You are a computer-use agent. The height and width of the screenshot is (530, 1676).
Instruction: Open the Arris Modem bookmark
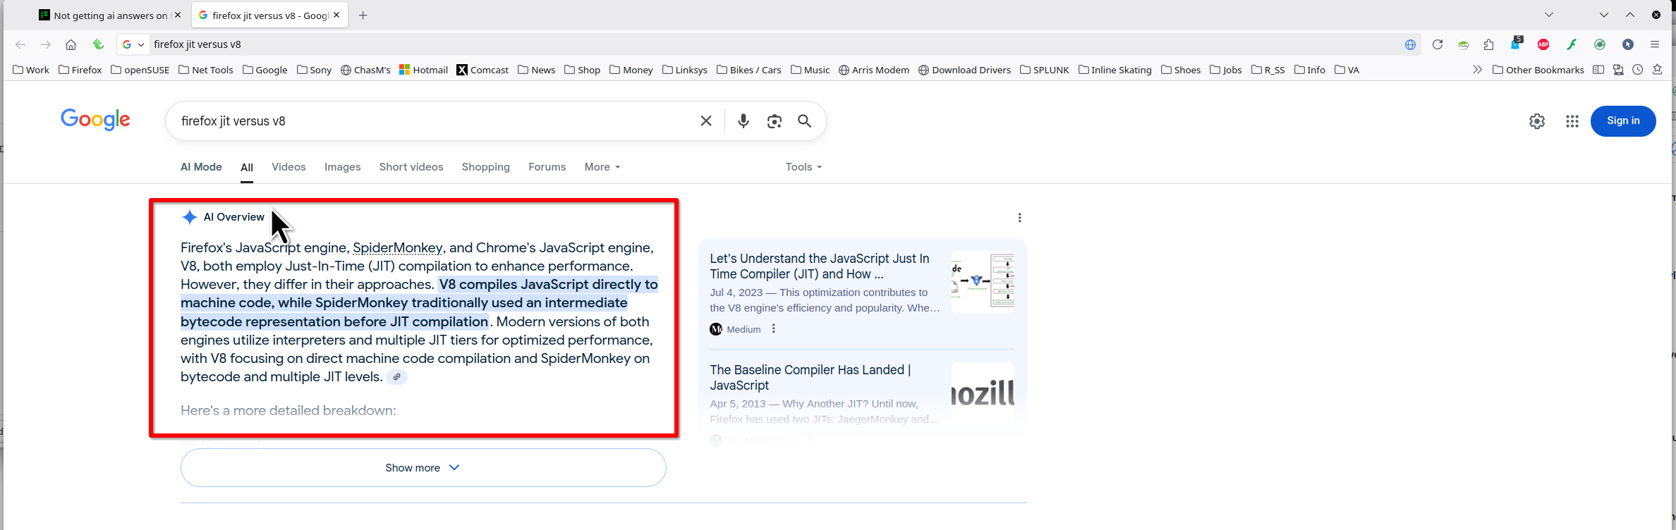(874, 70)
